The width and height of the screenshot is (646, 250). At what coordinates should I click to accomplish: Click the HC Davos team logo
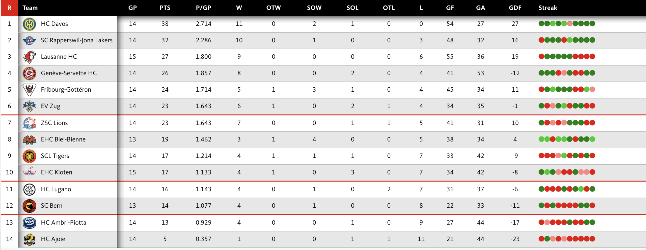(x=29, y=24)
